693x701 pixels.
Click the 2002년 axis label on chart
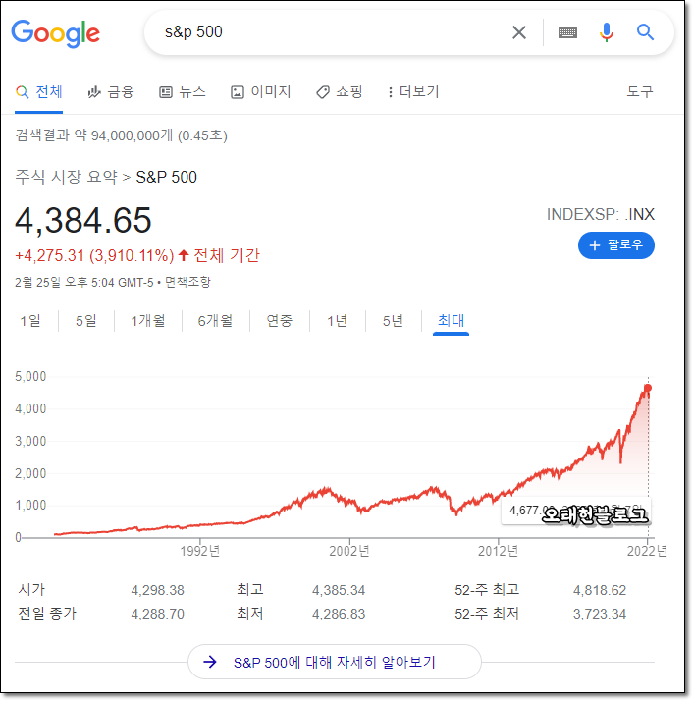(x=349, y=551)
